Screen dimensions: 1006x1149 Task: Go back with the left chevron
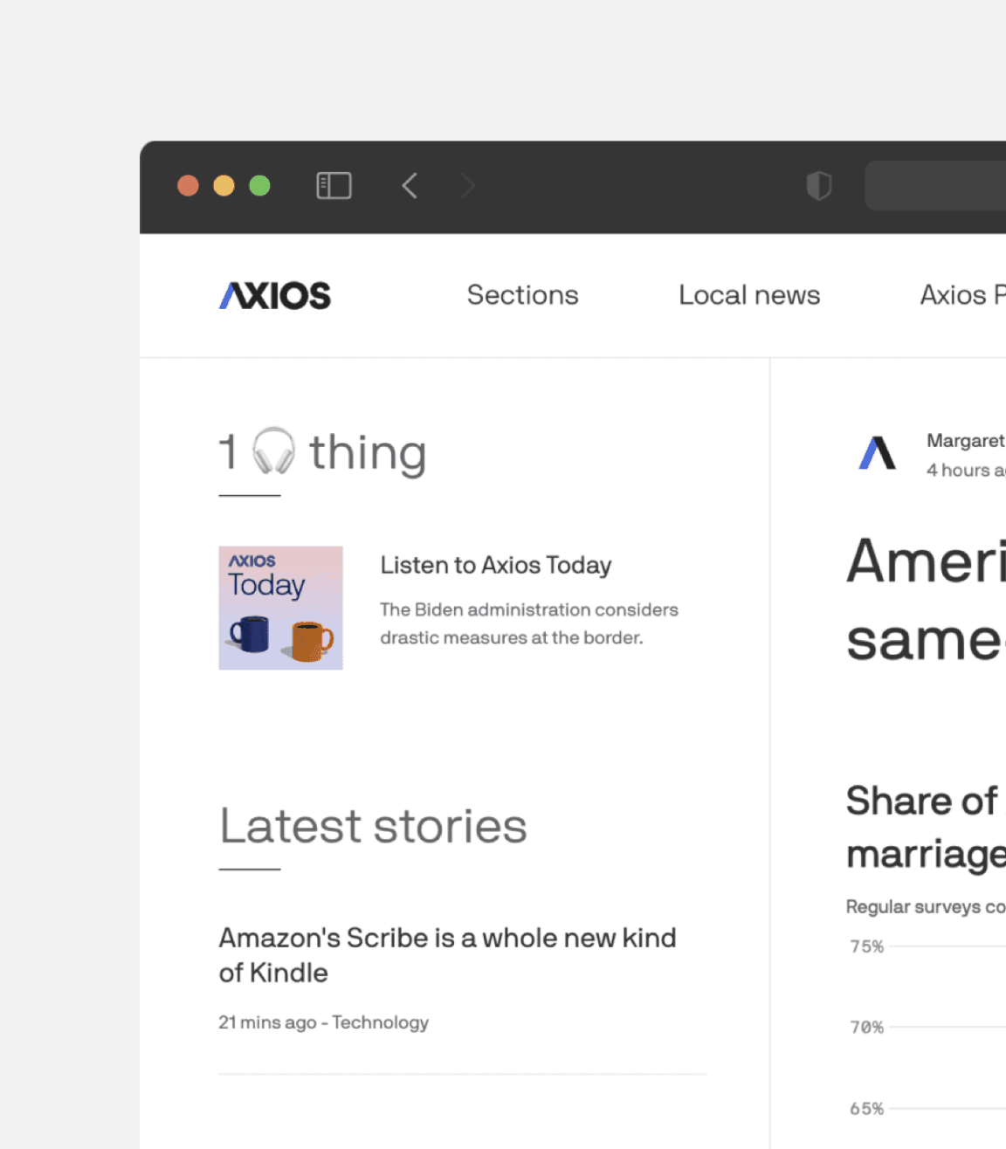[410, 185]
